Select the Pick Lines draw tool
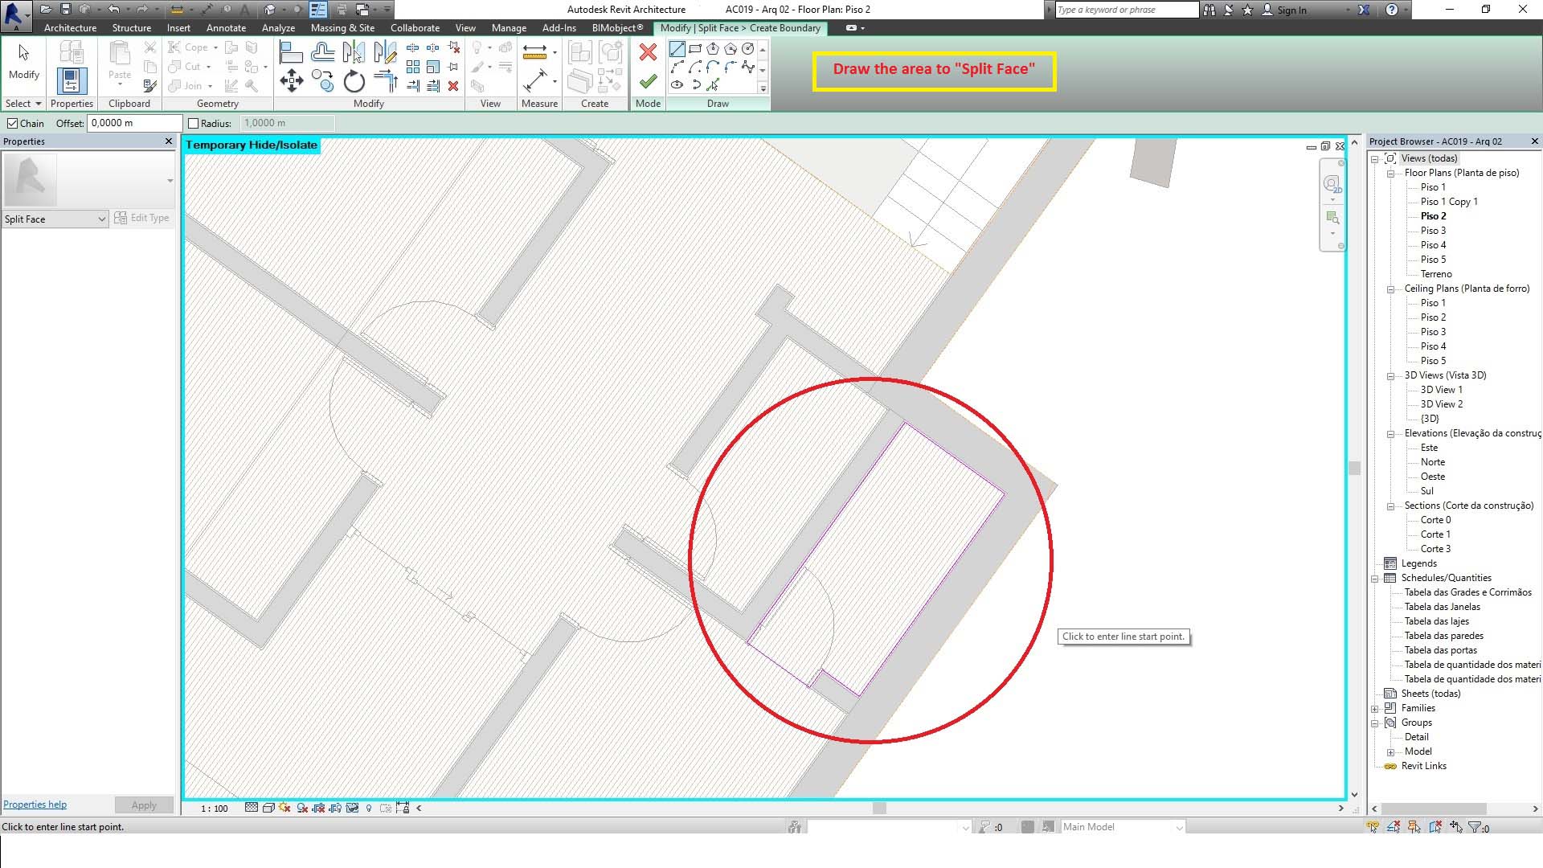This screenshot has height=868, width=1543. pyautogui.click(x=713, y=84)
